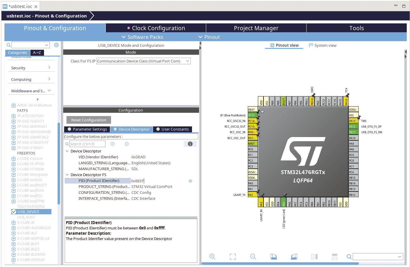Select the Pinout view toggle

(284, 45)
